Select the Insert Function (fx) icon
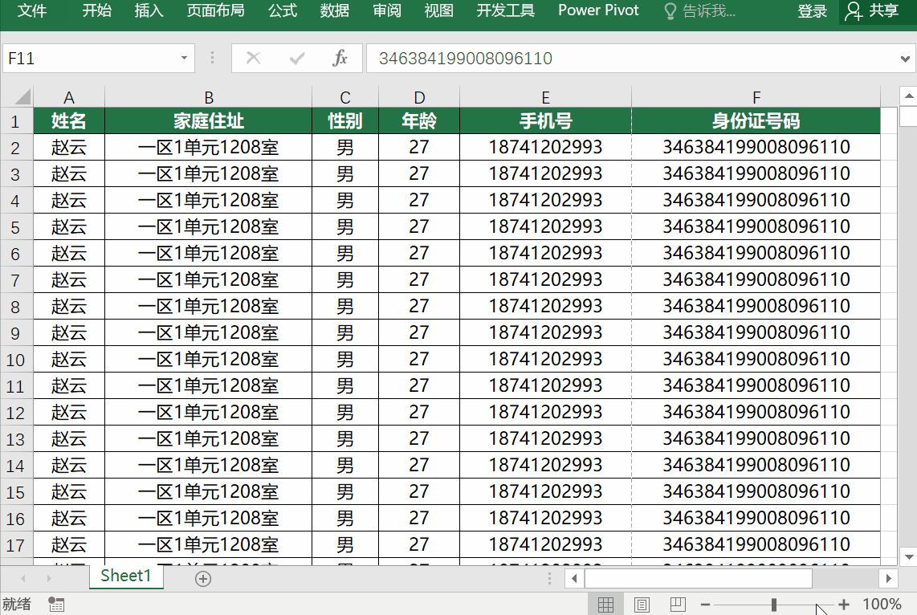This screenshot has width=917, height=615. 340,58
